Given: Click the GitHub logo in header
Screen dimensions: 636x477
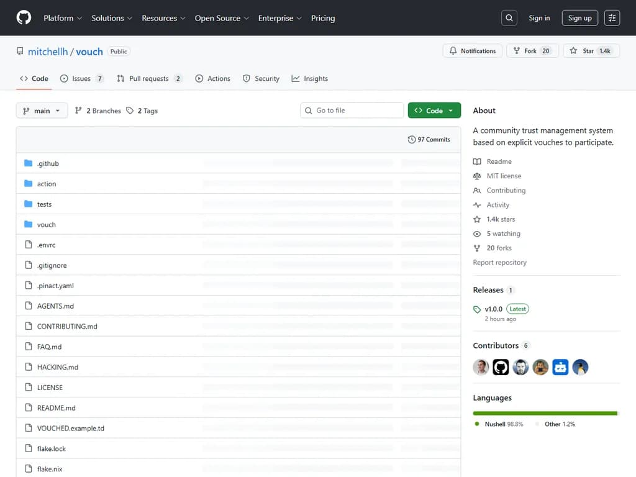Looking at the screenshot, I should [x=24, y=18].
